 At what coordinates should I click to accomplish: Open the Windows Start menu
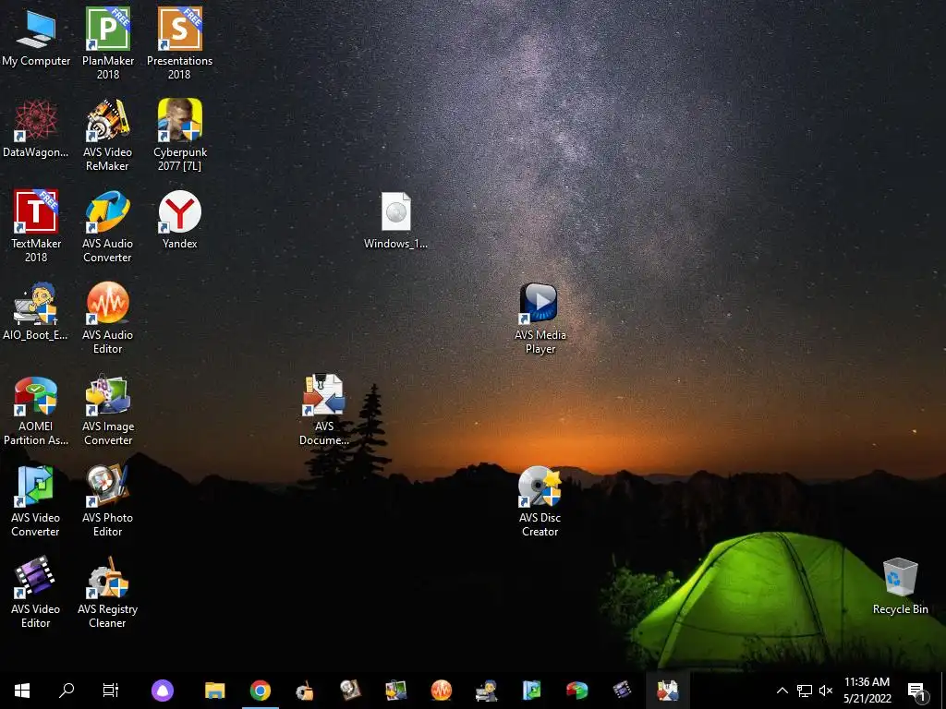point(22,691)
